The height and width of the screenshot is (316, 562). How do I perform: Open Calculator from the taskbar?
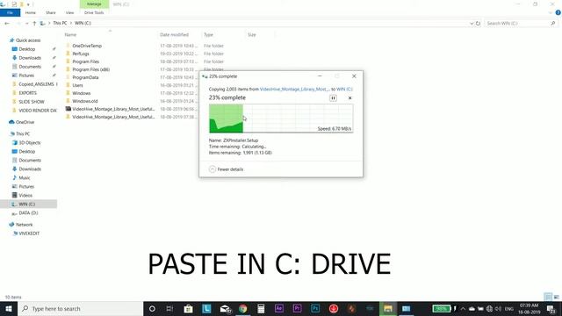click(x=261, y=308)
